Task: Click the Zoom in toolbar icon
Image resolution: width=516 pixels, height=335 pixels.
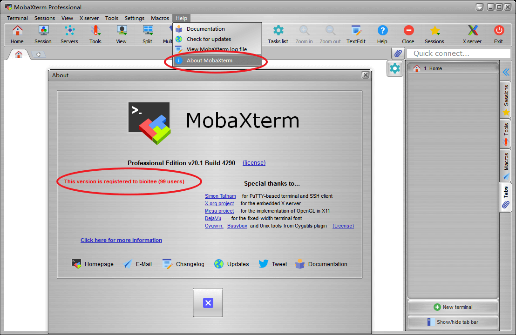Action: 304,34
